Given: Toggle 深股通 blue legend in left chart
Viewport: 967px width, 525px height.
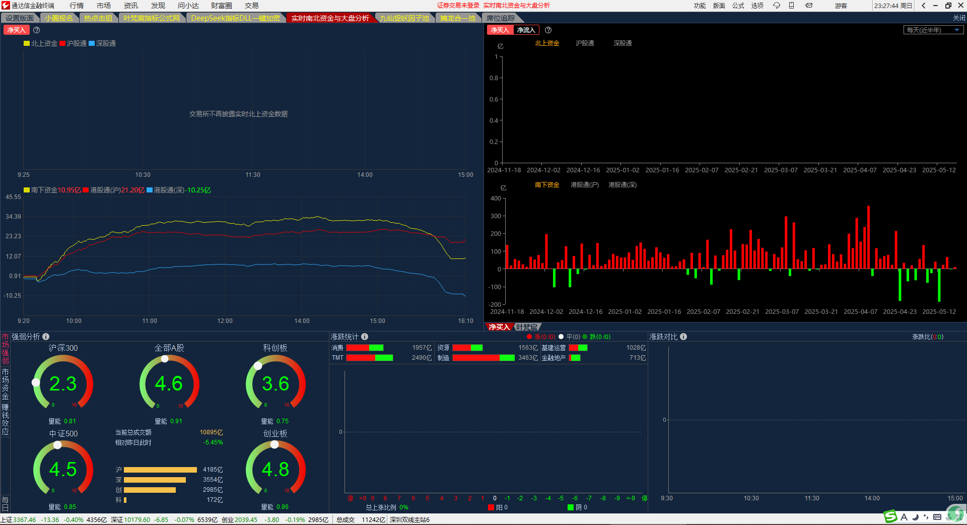Looking at the screenshot, I should [x=102, y=44].
